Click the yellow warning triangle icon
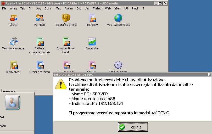Image resolution: width=212 pixels, height=134 pixels. tap(61, 84)
